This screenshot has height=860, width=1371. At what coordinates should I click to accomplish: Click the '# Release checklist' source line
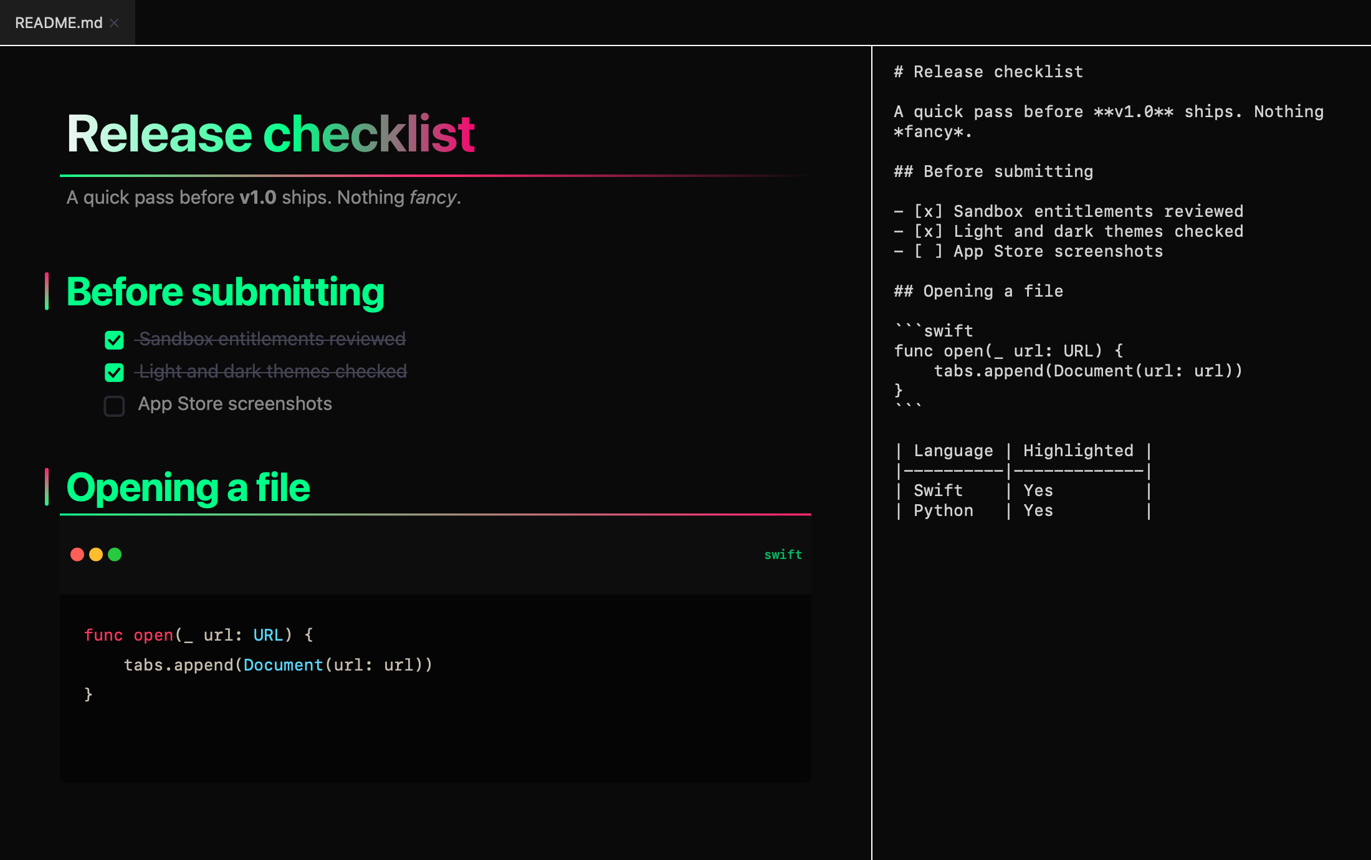click(988, 72)
